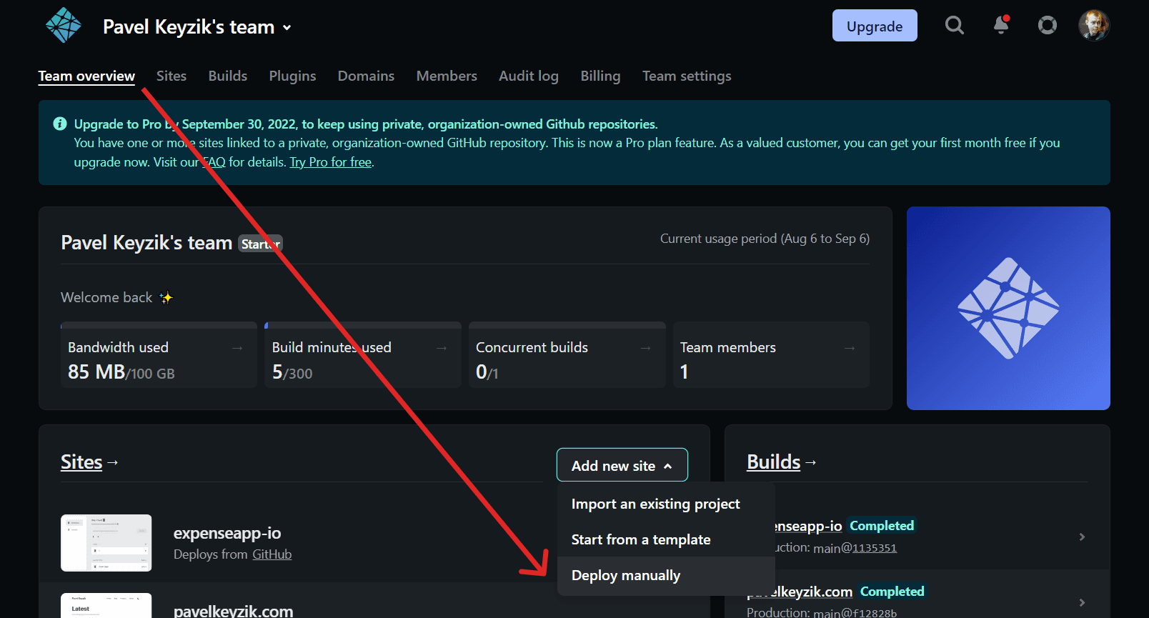The height and width of the screenshot is (618, 1149).
Task: Click the Build minutes 5/300 value
Action: (x=292, y=372)
